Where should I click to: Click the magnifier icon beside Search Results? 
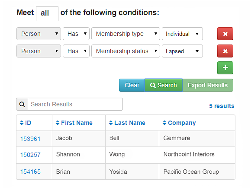(x=22, y=104)
